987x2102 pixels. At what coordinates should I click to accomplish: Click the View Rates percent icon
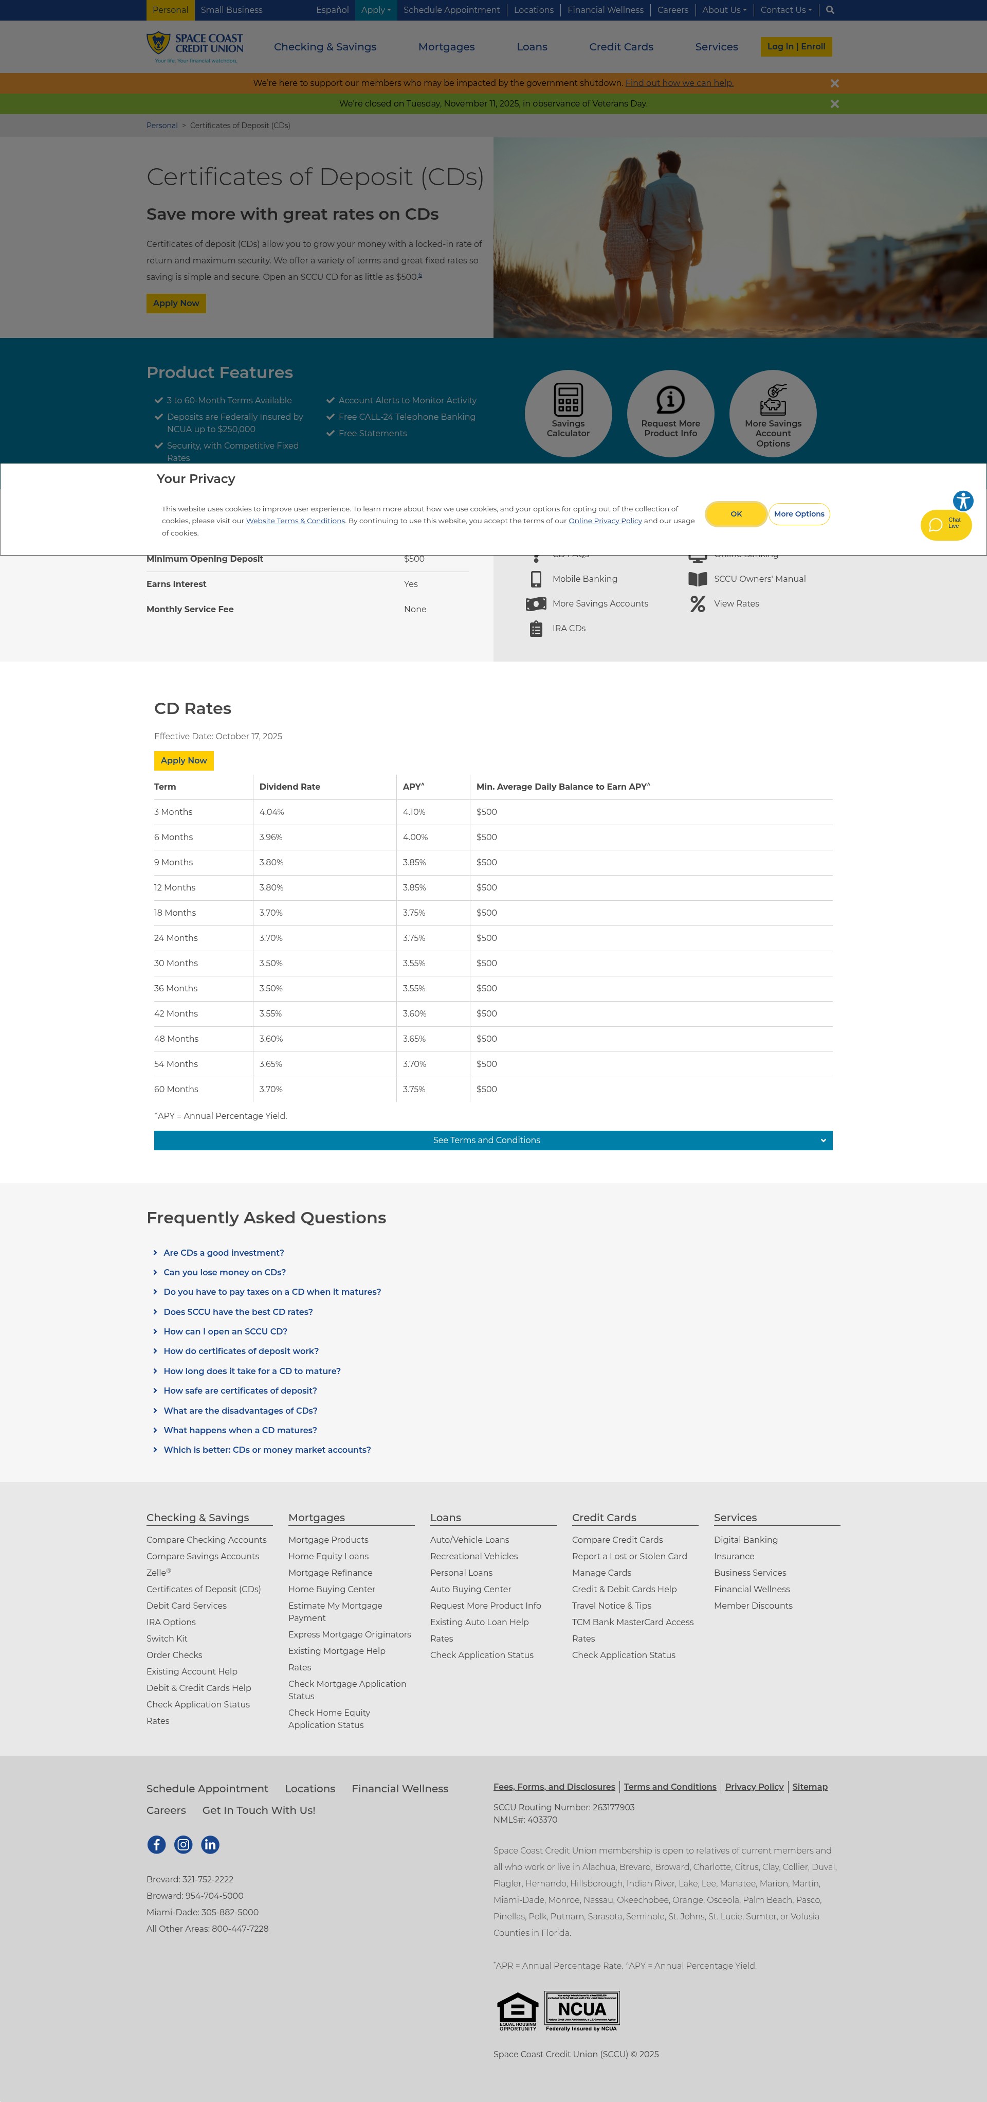click(698, 604)
